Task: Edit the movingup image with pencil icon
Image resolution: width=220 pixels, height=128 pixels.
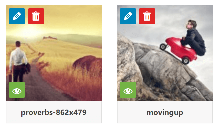Action: (128, 16)
